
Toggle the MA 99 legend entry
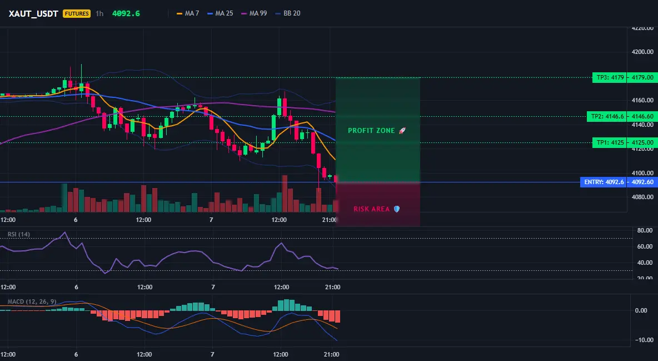tap(255, 13)
